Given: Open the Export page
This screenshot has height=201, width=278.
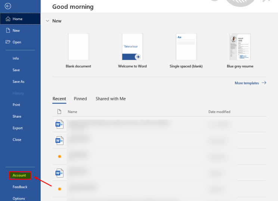Looking at the screenshot, I should click(18, 128).
